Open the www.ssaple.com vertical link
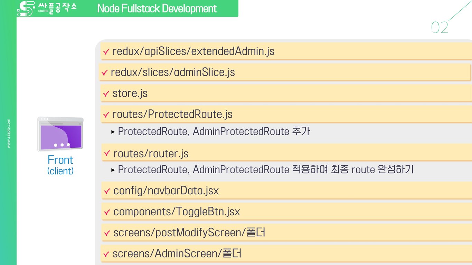472x265 pixels. (9, 134)
